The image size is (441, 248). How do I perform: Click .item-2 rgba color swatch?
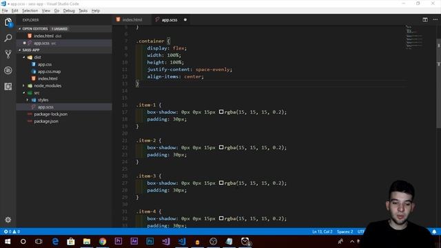point(221,147)
